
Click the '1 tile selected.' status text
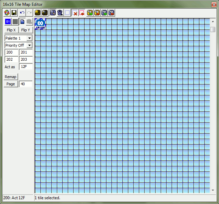tap(47, 198)
